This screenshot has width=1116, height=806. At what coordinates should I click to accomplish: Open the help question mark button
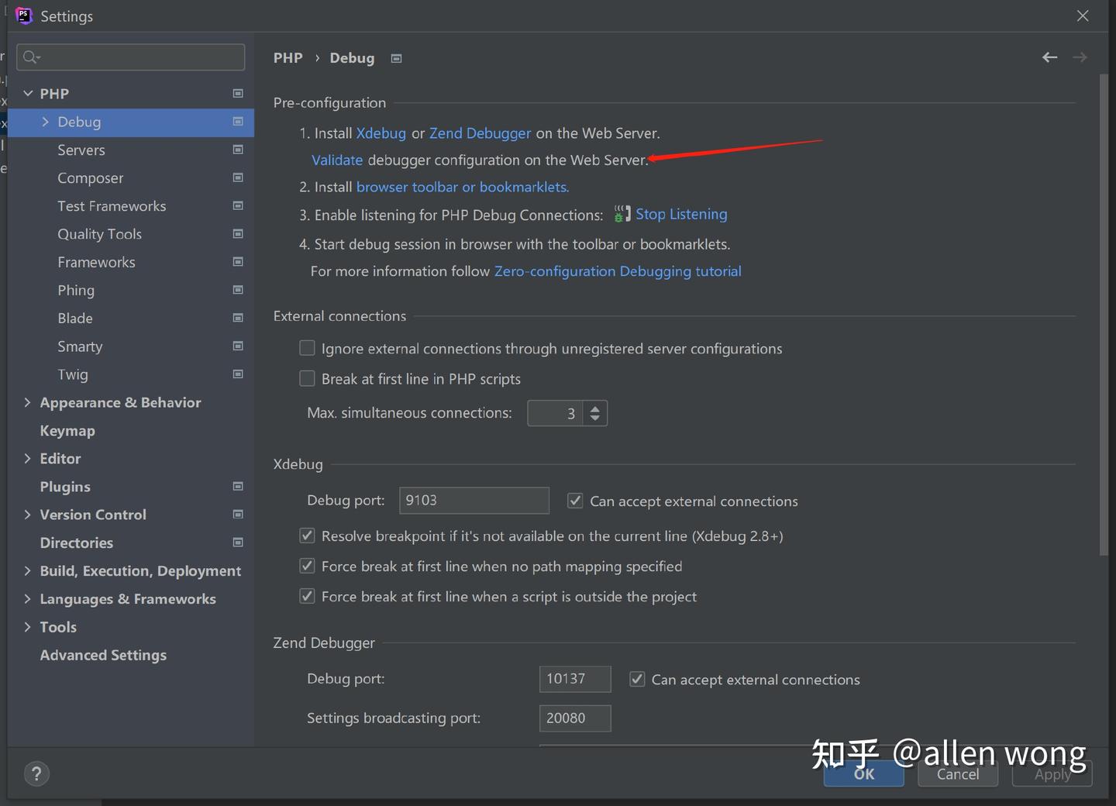point(36,773)
